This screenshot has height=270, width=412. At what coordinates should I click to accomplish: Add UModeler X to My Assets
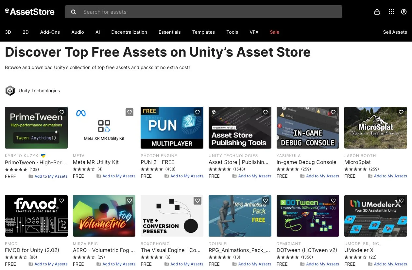pyautogui.click(x=387, y=264)
